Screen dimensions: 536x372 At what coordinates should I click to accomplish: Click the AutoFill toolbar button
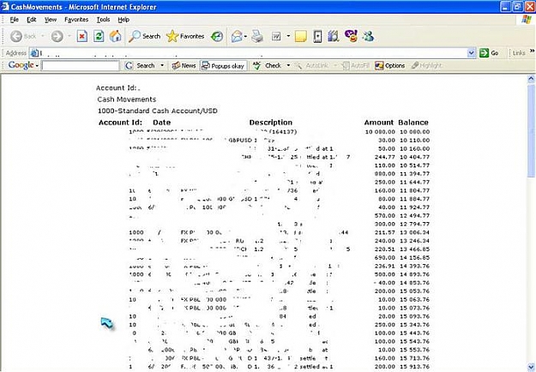click(356, 66)
